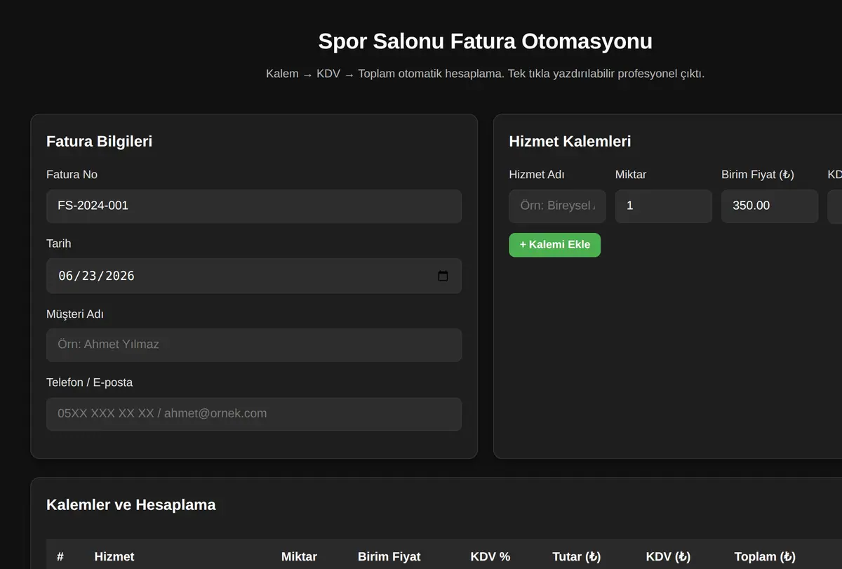Open the calendar picker in Tarih field
Viewport: 842px width, 569px height.
coord(443,276)
